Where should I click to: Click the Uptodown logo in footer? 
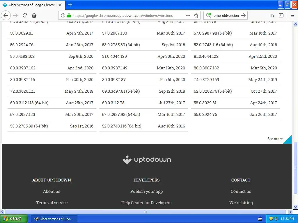point(147,160)
